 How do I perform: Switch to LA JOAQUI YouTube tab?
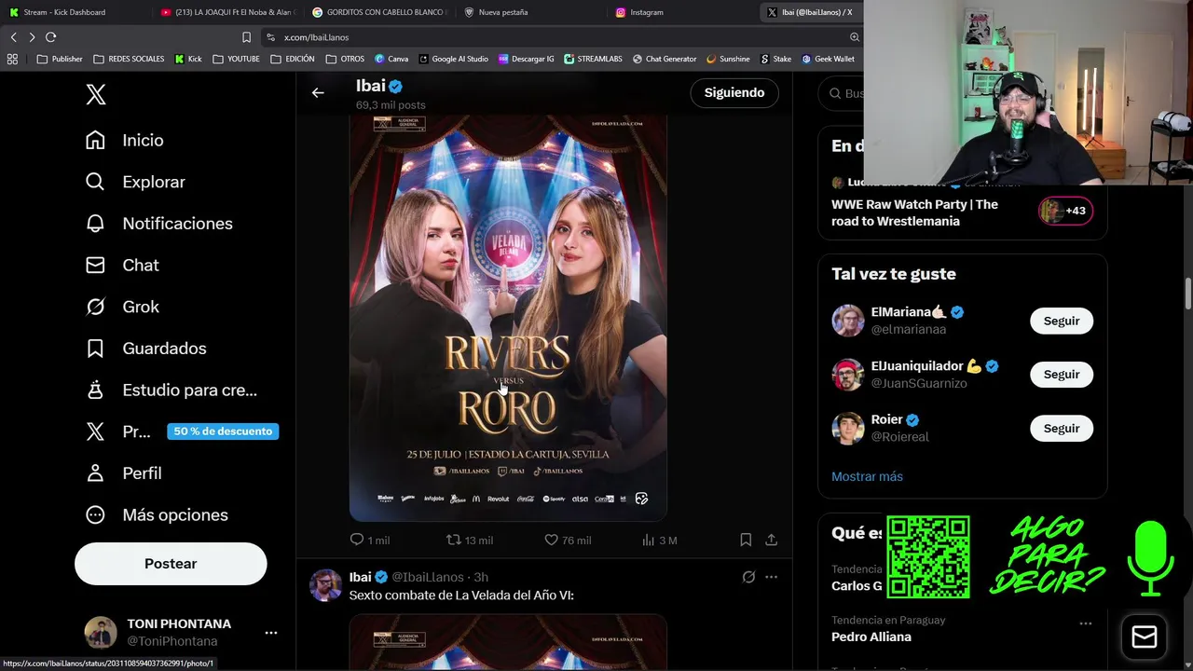coord(226,12)
